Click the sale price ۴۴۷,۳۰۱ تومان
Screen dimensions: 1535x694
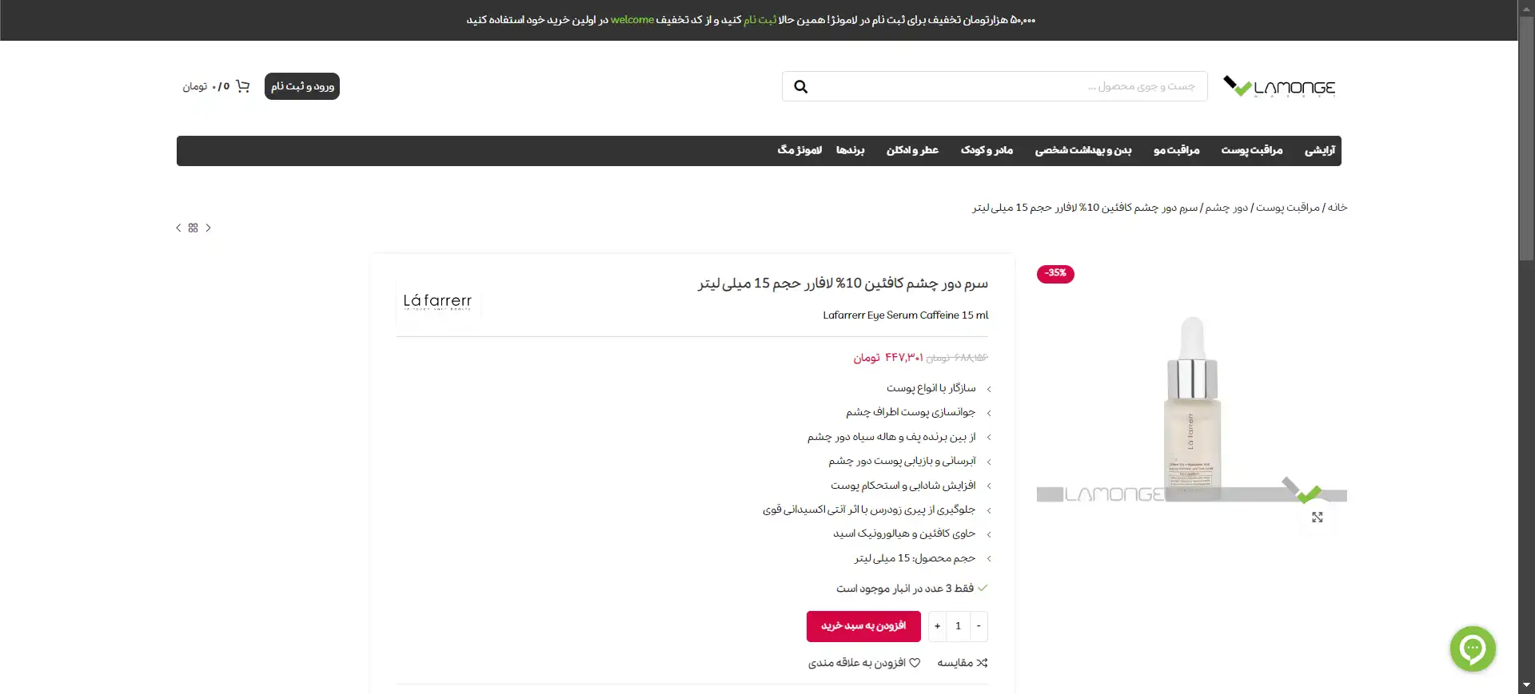(888, 357)
